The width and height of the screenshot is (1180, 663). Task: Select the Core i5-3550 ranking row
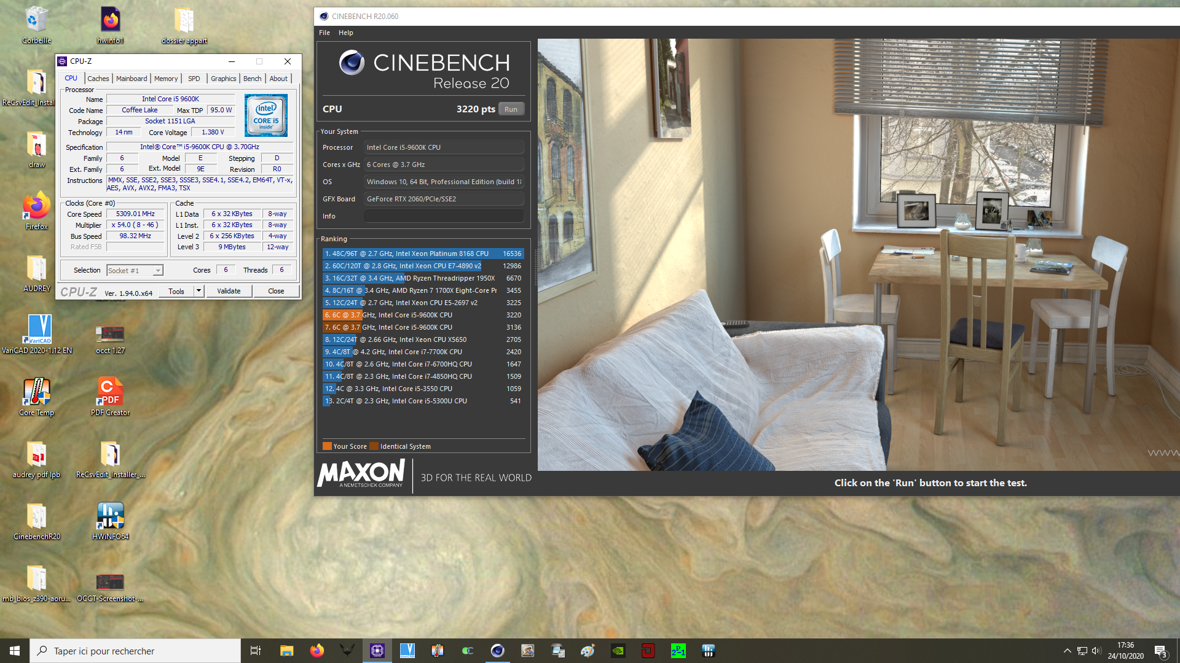pyautogui.click(x=423, y=389)
